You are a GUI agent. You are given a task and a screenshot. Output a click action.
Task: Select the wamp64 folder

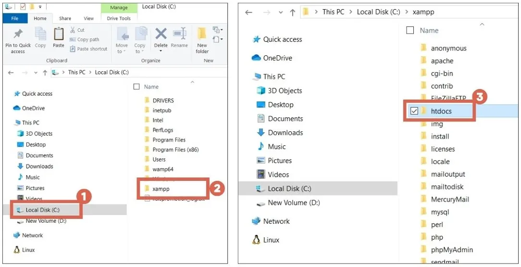[159, 169]
